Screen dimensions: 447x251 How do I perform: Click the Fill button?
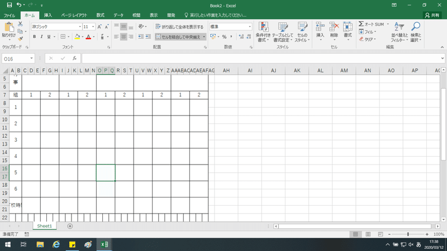pos(368,32)
